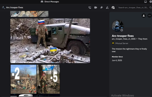Screen dimensions: 152x97
Task: Open pinned messages with pin icon
Action: click(x=102, y=8)
